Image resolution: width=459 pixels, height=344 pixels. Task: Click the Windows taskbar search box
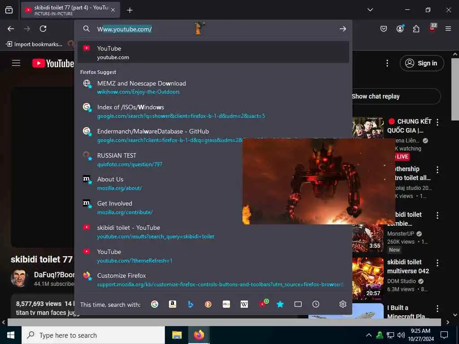pos(93,335)
